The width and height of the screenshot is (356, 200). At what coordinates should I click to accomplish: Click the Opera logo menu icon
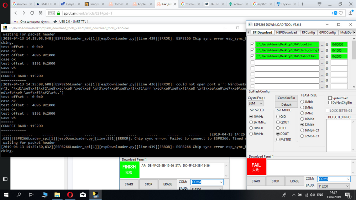[x=5, y=5]
